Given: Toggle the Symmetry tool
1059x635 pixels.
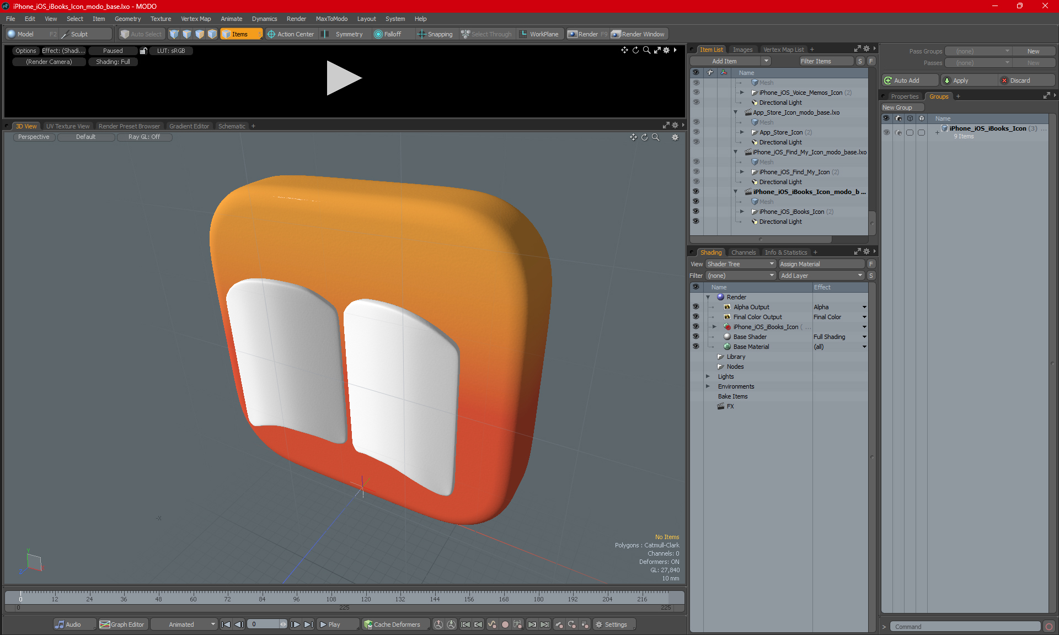Looking at the screenshot, I should 343,34.
